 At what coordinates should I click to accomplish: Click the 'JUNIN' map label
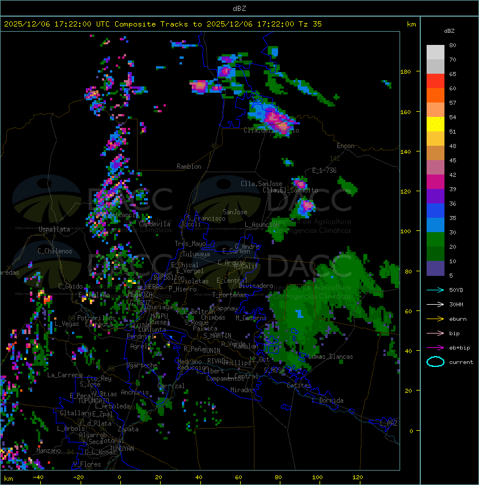coord(212,350)
